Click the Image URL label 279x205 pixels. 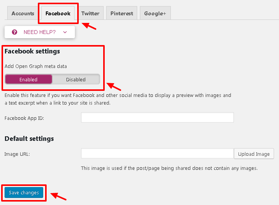[x=17, y=154]
